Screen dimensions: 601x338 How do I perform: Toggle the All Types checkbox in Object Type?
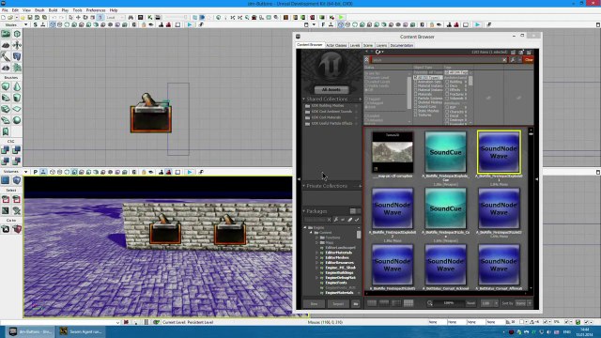coord(416,77)
